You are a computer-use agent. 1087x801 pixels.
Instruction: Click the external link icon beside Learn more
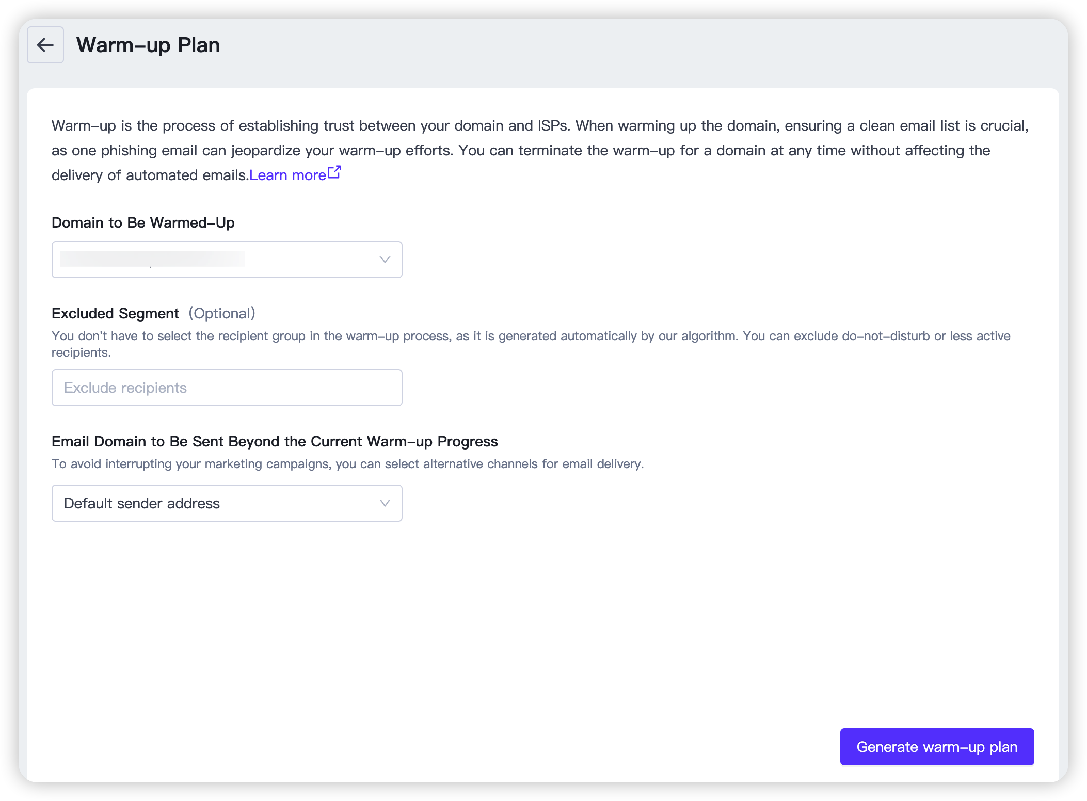334,172
